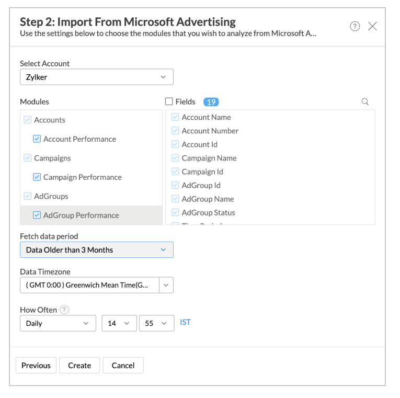Open the Data Timezone dropdown arrow
Screen dimensions: 400x398
point(166,285)
